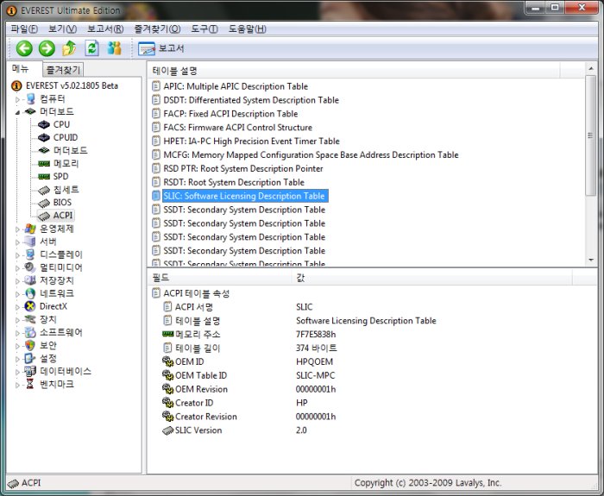Select RSD PTR: Root System Description Pointer
The height and width of the screenshot is (496, 604).
pos(237,168)
